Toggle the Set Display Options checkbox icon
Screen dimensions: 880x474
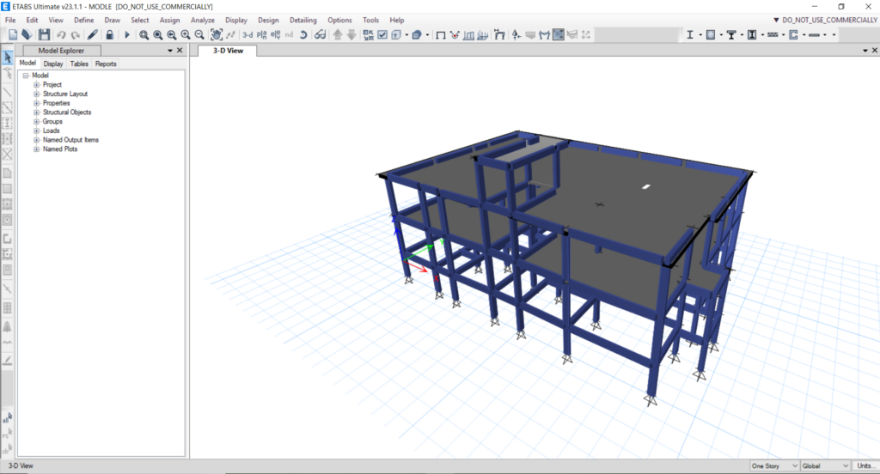coord(382,35)
